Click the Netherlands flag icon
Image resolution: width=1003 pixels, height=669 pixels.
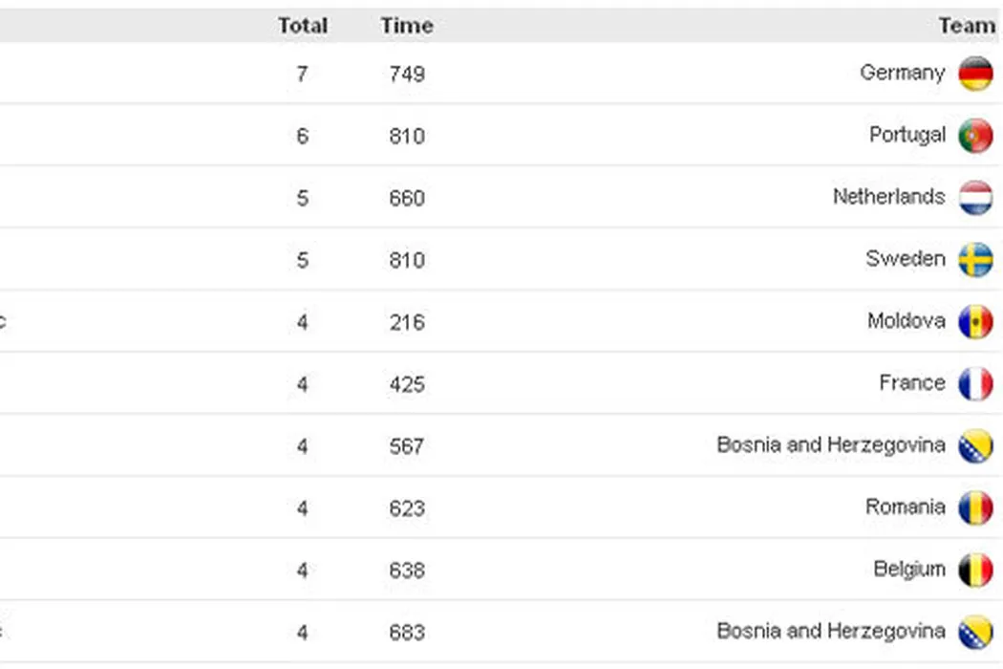(975, 198)
